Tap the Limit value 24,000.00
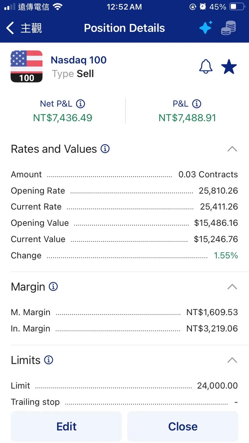This screenshot has width=249, height=443. (217, 385)
